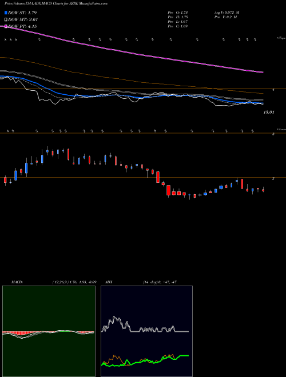Click the '<Lows' marker label

[281, 129]
